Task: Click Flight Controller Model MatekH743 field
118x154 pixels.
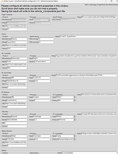Action: (x=17, y=23)
